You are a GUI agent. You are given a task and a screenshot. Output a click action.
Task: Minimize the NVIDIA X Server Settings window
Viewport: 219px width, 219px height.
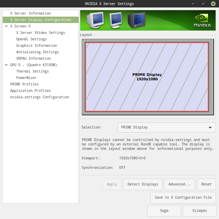[193, 4]
